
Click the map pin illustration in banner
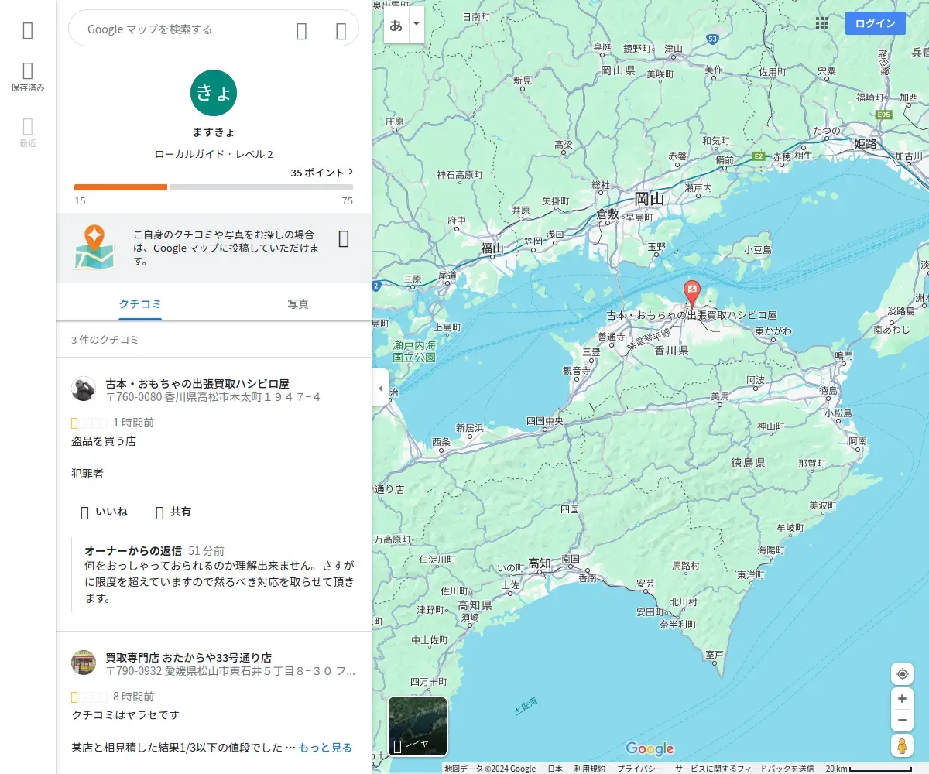(94, 247)
